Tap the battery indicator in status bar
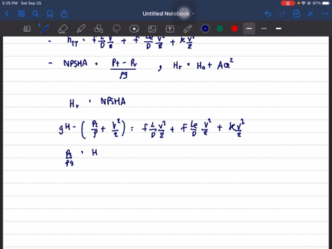This screenshot has height=249, width=332. tap(326, 3)
